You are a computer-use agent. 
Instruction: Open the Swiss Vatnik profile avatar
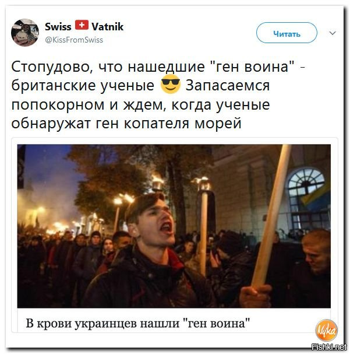coord(25,33)
